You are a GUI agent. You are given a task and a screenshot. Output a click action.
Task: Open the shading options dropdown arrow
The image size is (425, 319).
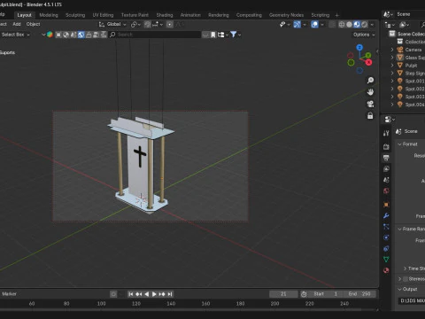click(372, 24)
